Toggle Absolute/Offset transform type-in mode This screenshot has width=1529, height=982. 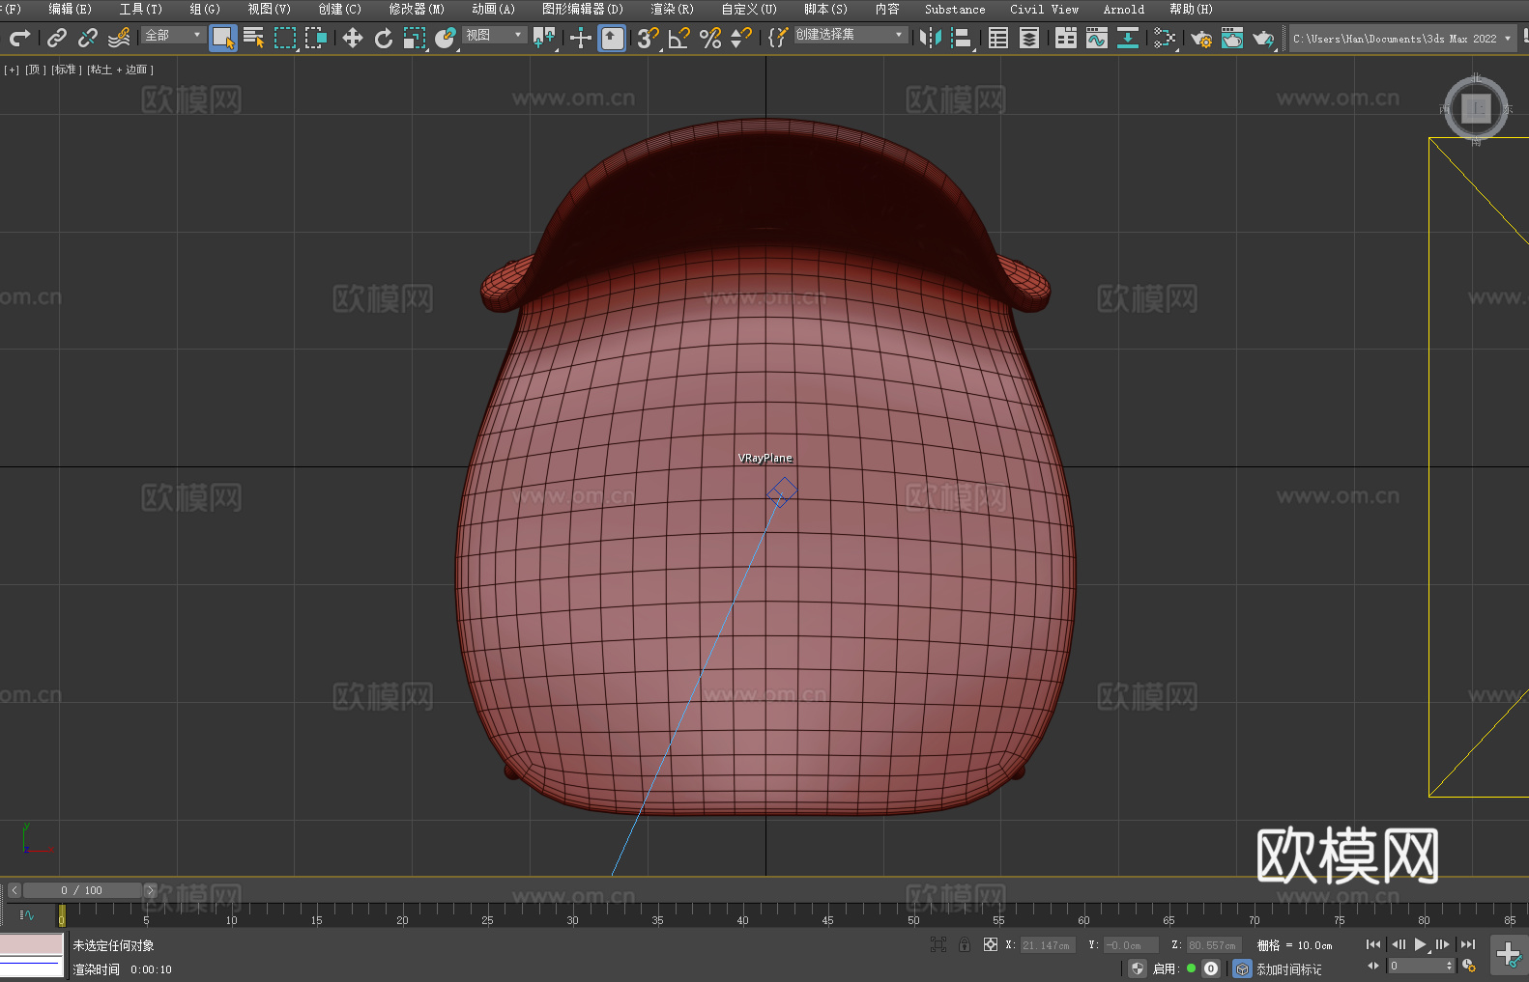point(991,944)
